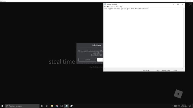Screen dimensions: 193x108
Task: Open the taskbar clock and date
Action: pyautogui.click(x=184, y=106)
